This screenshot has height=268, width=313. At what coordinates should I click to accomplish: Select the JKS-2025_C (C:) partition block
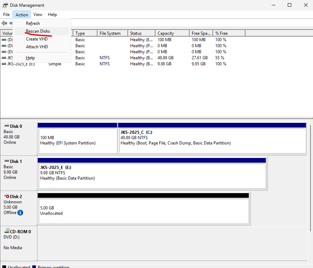coord(212,138)
